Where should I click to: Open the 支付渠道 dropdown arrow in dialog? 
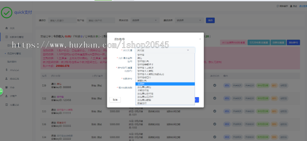pyautogui.click(x=188, y=50)
